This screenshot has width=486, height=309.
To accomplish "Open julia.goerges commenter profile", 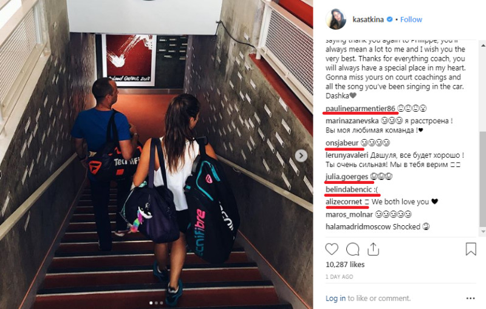I will pos(347,177).
